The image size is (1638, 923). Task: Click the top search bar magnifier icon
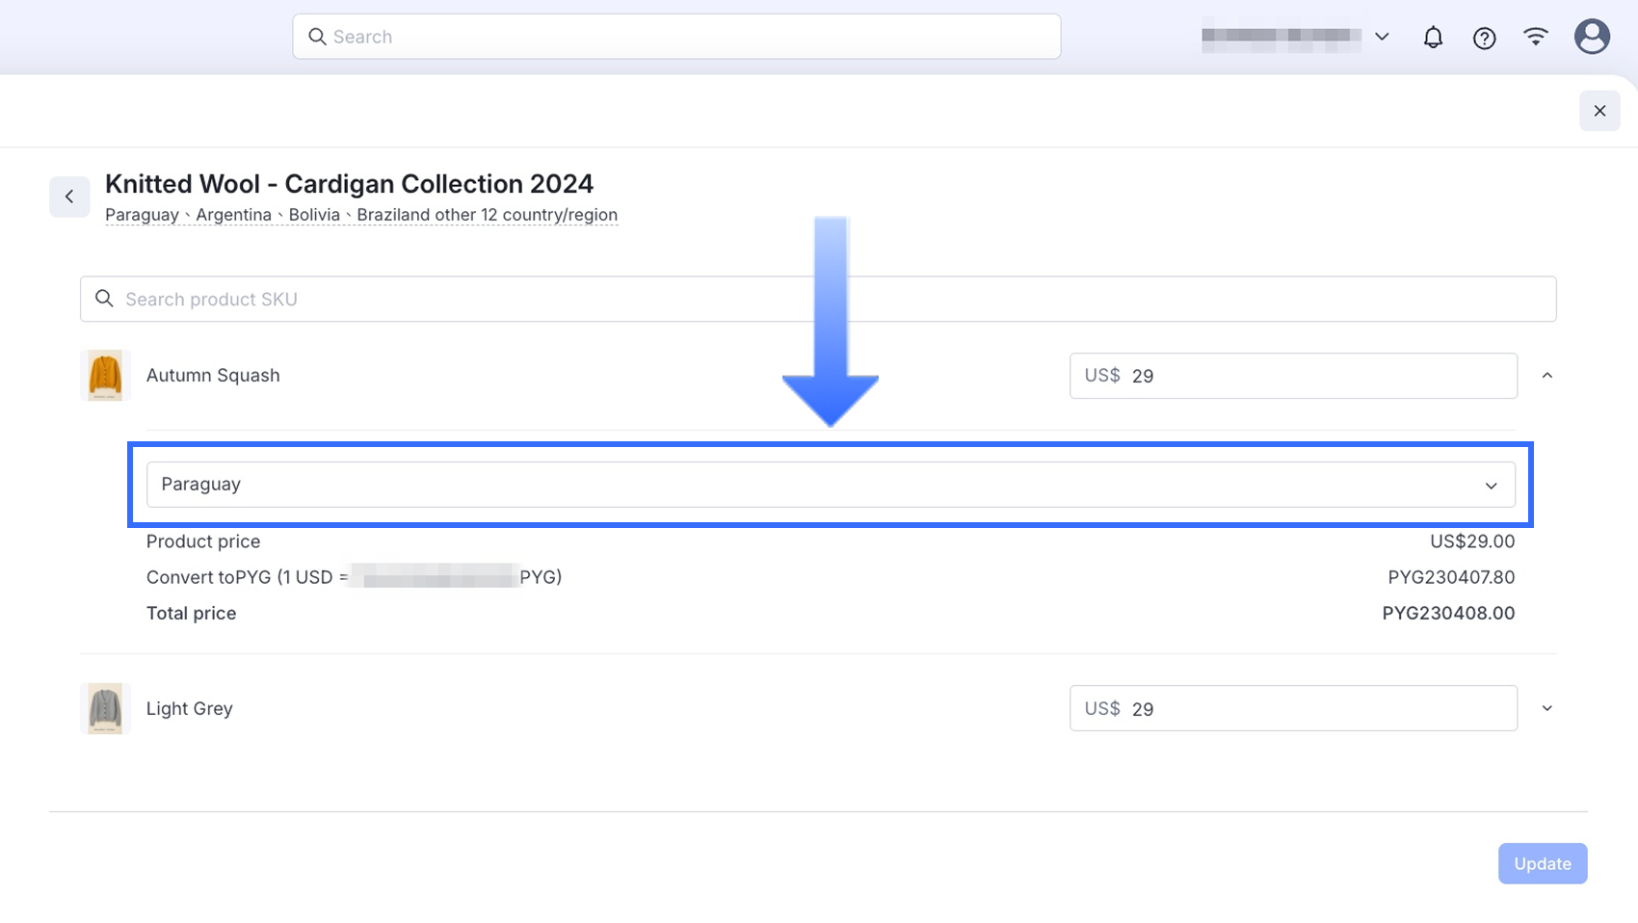pos(317,37)
